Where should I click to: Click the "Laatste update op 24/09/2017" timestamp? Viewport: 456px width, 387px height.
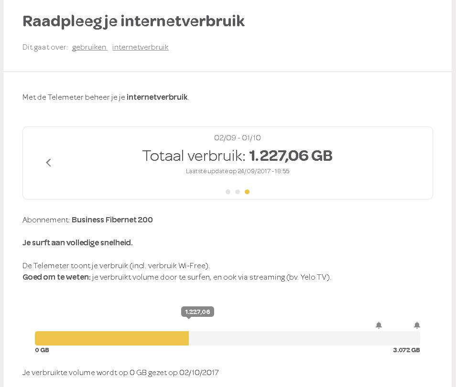237,171
